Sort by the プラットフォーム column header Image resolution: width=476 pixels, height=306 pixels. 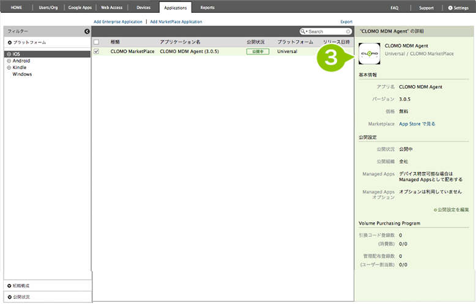point(295,42)
